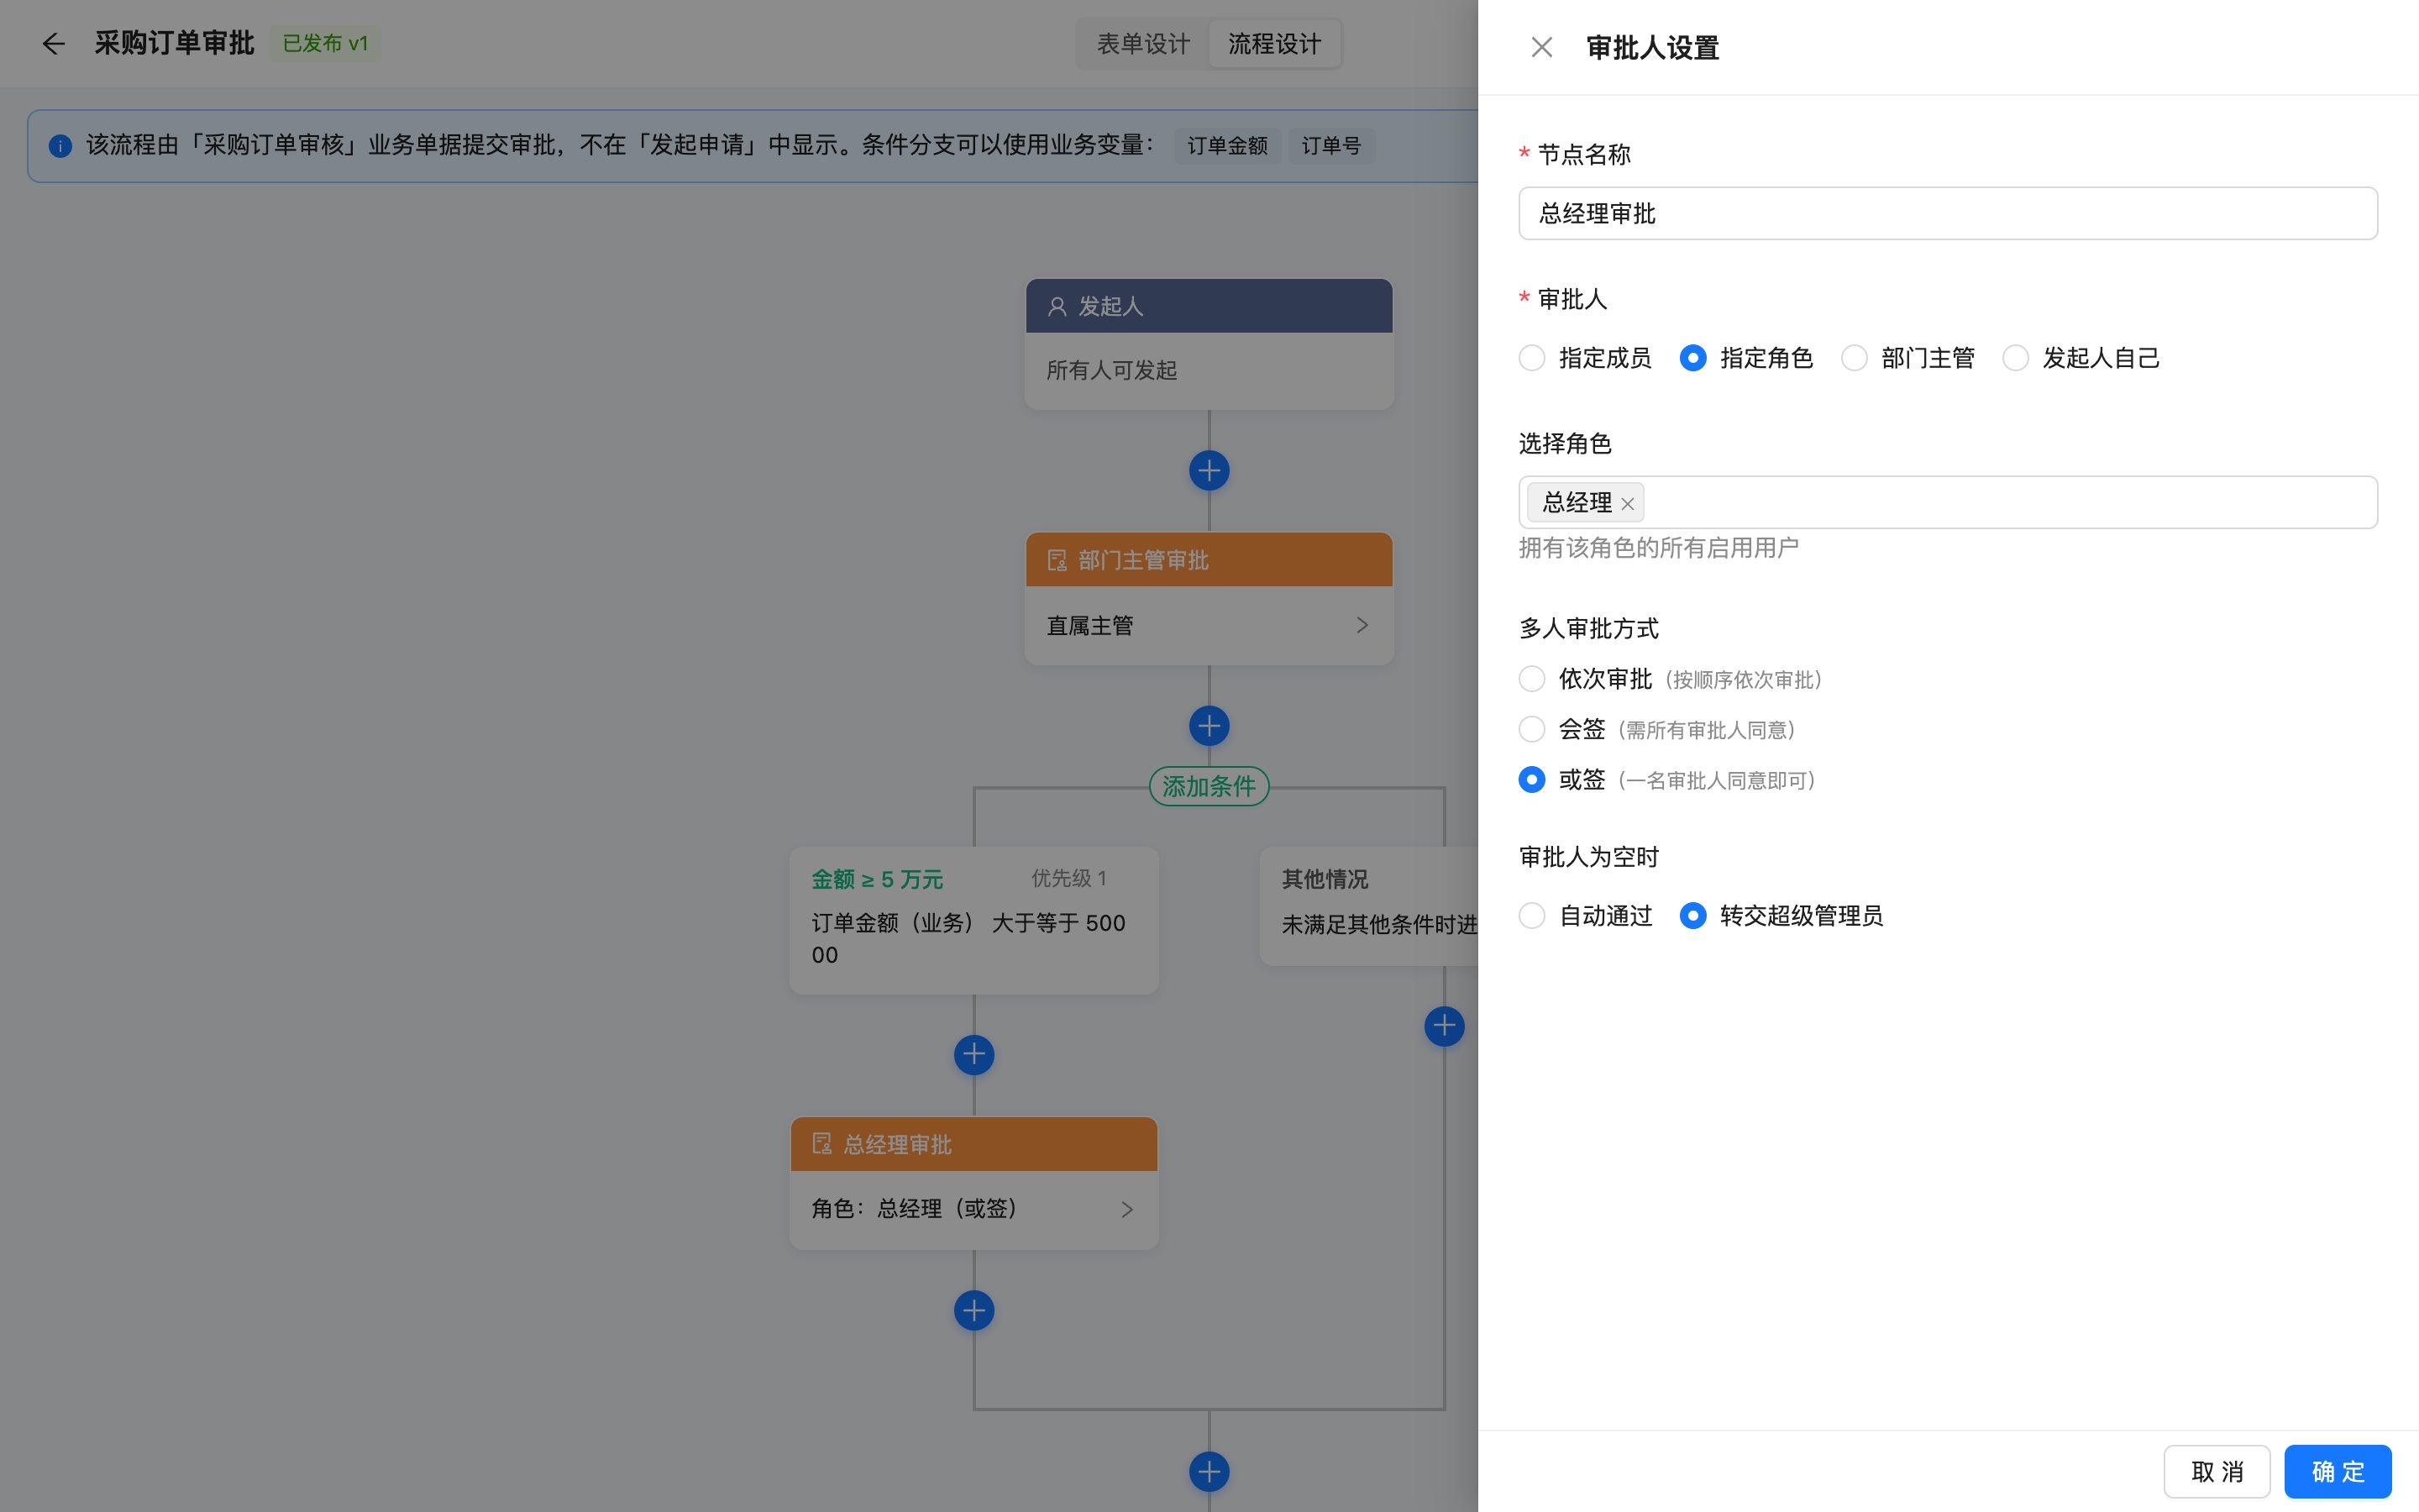Click the 取消 button
The height and width of the screenshot is (1512, 2419).
2217,1472
